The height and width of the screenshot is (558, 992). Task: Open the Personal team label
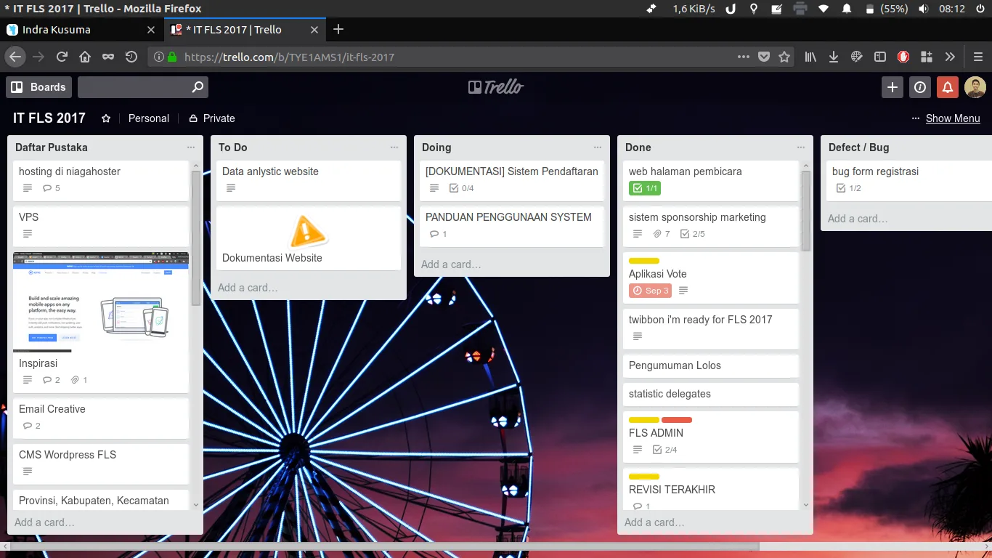point(149,118)
